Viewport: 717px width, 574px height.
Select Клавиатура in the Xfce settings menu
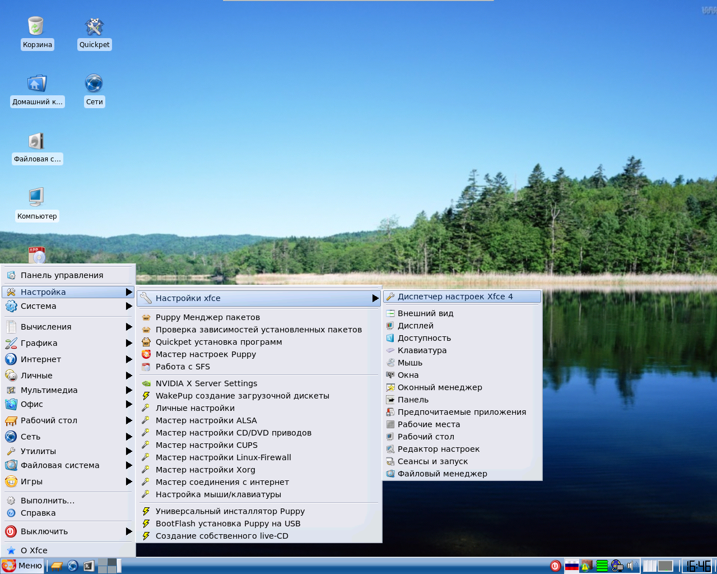pos(422,350)
